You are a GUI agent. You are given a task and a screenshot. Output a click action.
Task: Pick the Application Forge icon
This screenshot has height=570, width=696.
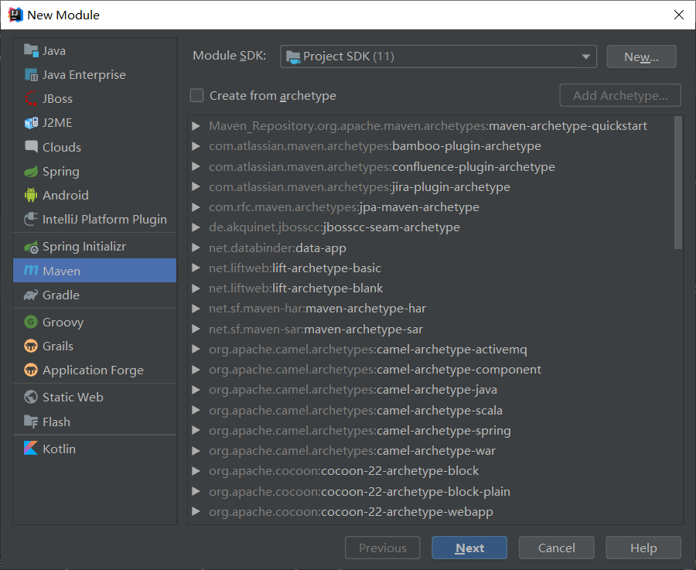point(31,370)
